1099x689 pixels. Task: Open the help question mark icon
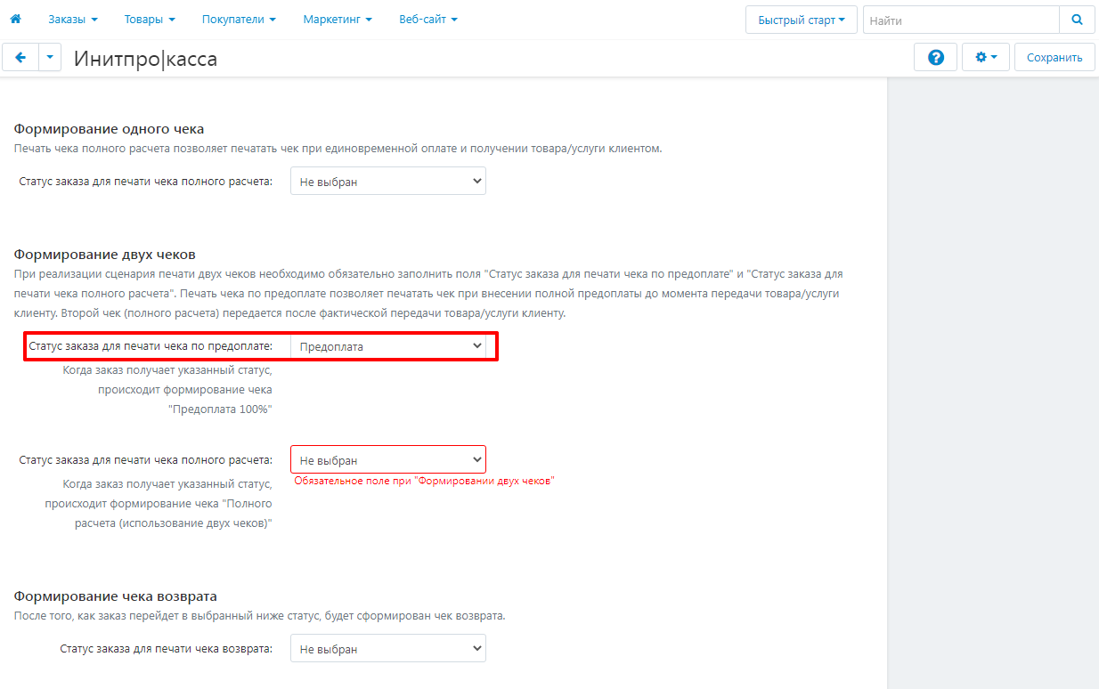935,58
